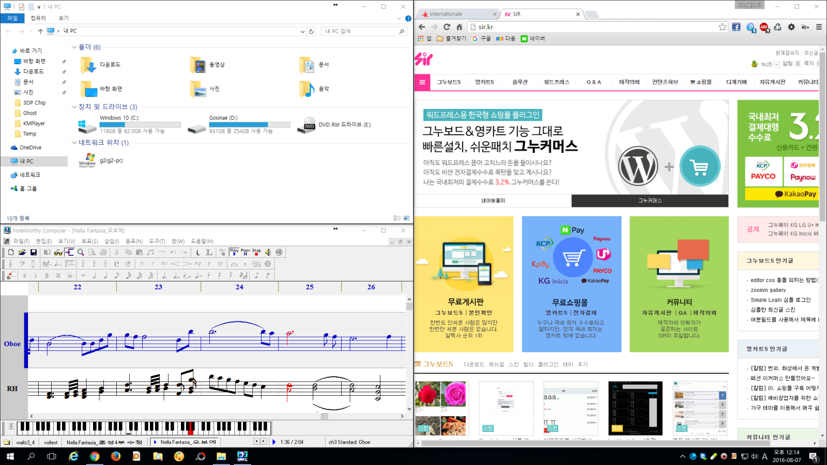Click the Adblock Plus extension icon
The image size is (827, 465).
[764, 27]
